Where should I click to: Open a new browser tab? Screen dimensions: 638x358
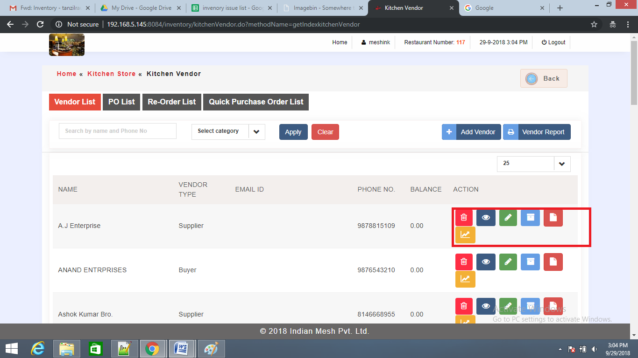(x=560, y=8)
